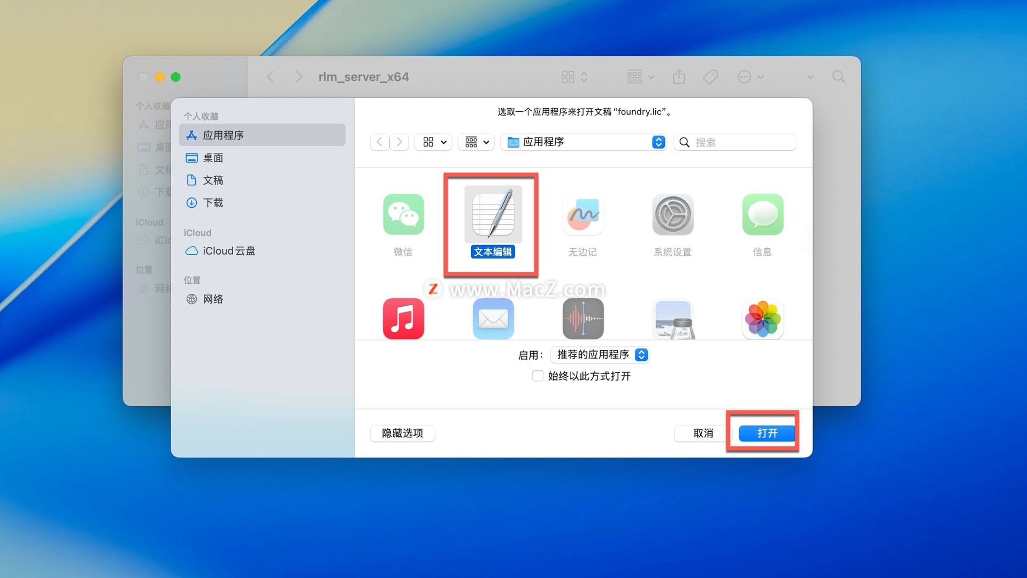The width and height of the screenshot is (1027, 578).
Task: Expand the Finder toolbar overflow chevron
Action: click(x=810, y=77)
